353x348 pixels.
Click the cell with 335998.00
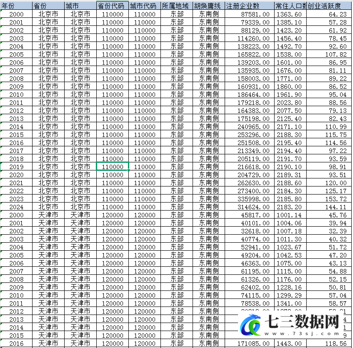coord(250,199)
